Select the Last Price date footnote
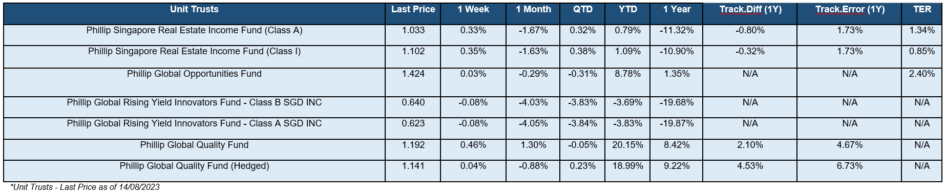 pyautogui.click(x=85, y=187)
